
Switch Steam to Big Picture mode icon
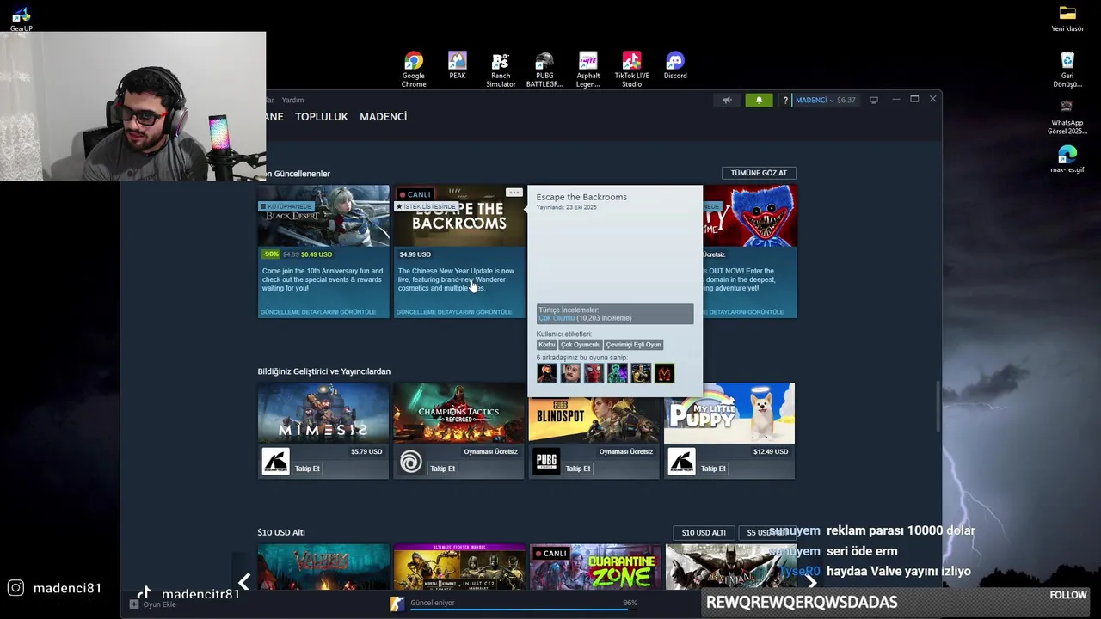point(873,100)
